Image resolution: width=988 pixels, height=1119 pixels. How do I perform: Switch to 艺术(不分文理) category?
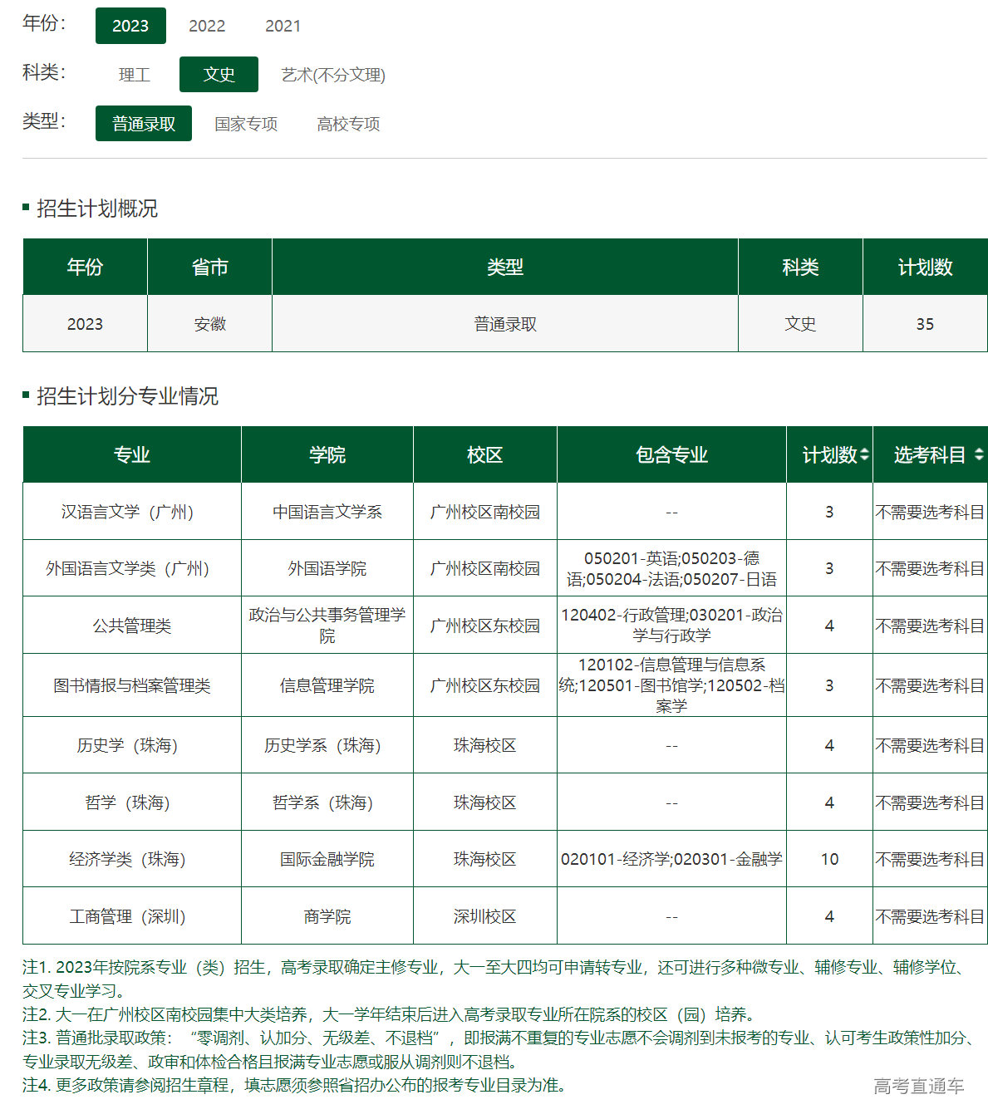point(332,74)
